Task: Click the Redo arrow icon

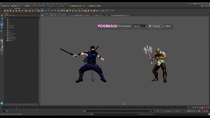Action: 20,6
